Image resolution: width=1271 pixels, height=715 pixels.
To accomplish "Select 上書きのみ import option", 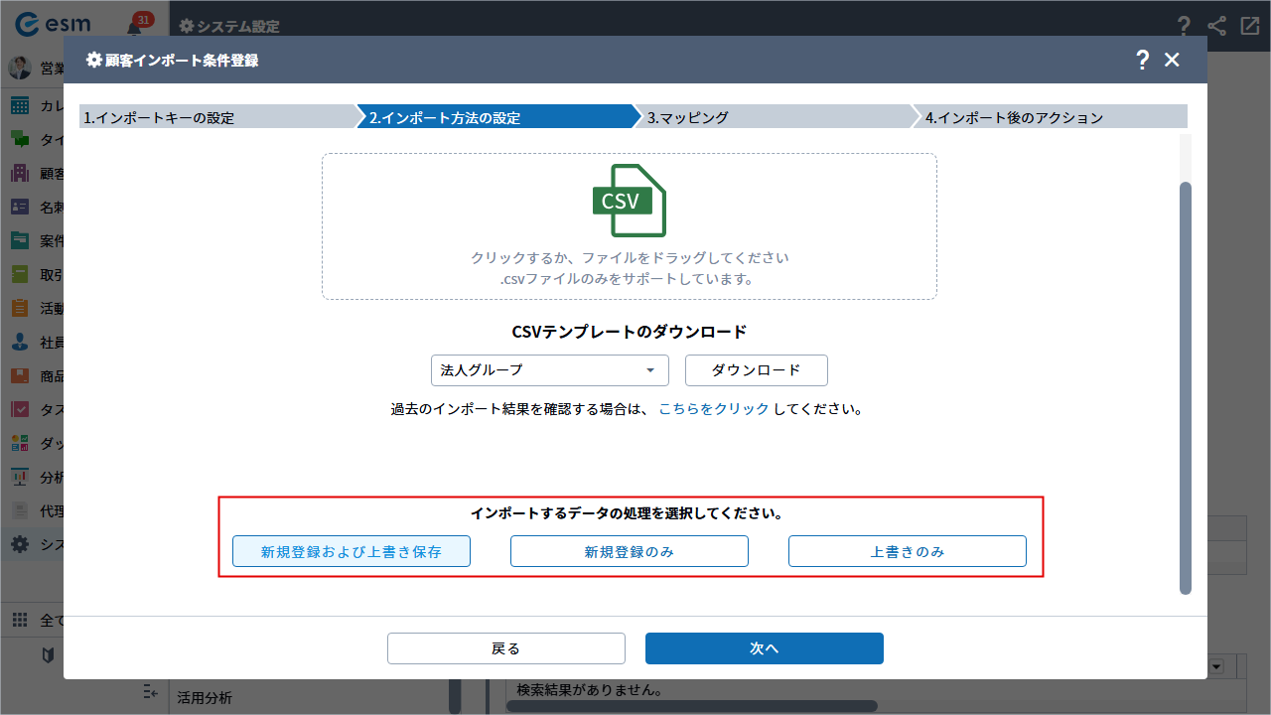I will pyautogui.click(x=908, y=552).
